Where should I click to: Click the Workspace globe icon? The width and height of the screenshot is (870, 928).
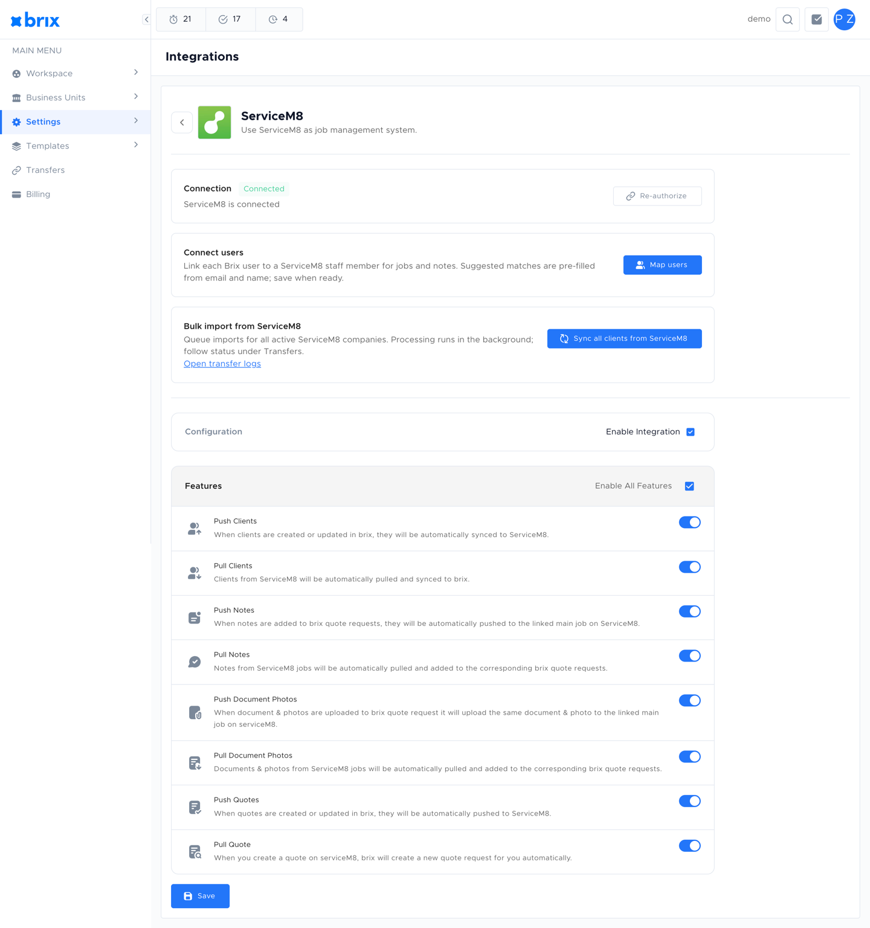16,74
